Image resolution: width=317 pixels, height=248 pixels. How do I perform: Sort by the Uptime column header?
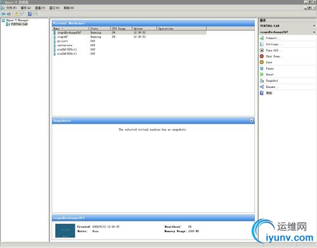click(145, 29)
